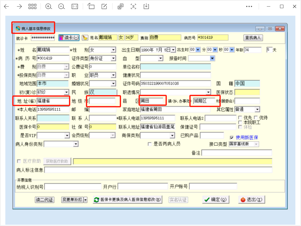Exit with the 退出(X) button
The height and width of the screenshot is (226, 301).
coord(252,200)
